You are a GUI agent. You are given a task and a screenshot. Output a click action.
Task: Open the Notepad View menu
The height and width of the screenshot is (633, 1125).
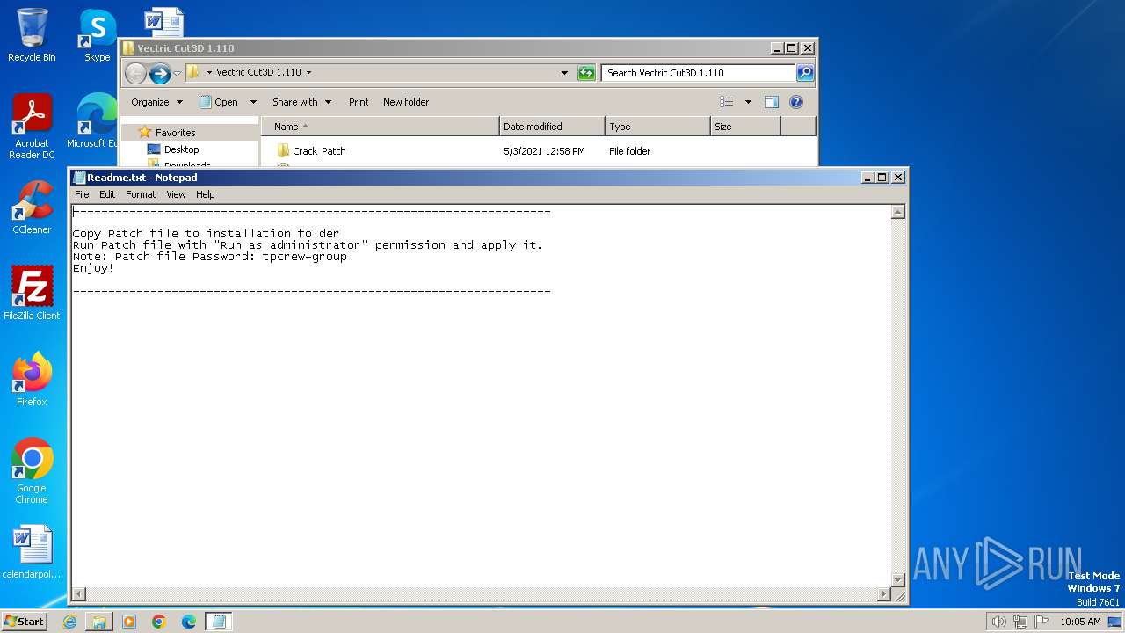176,194
